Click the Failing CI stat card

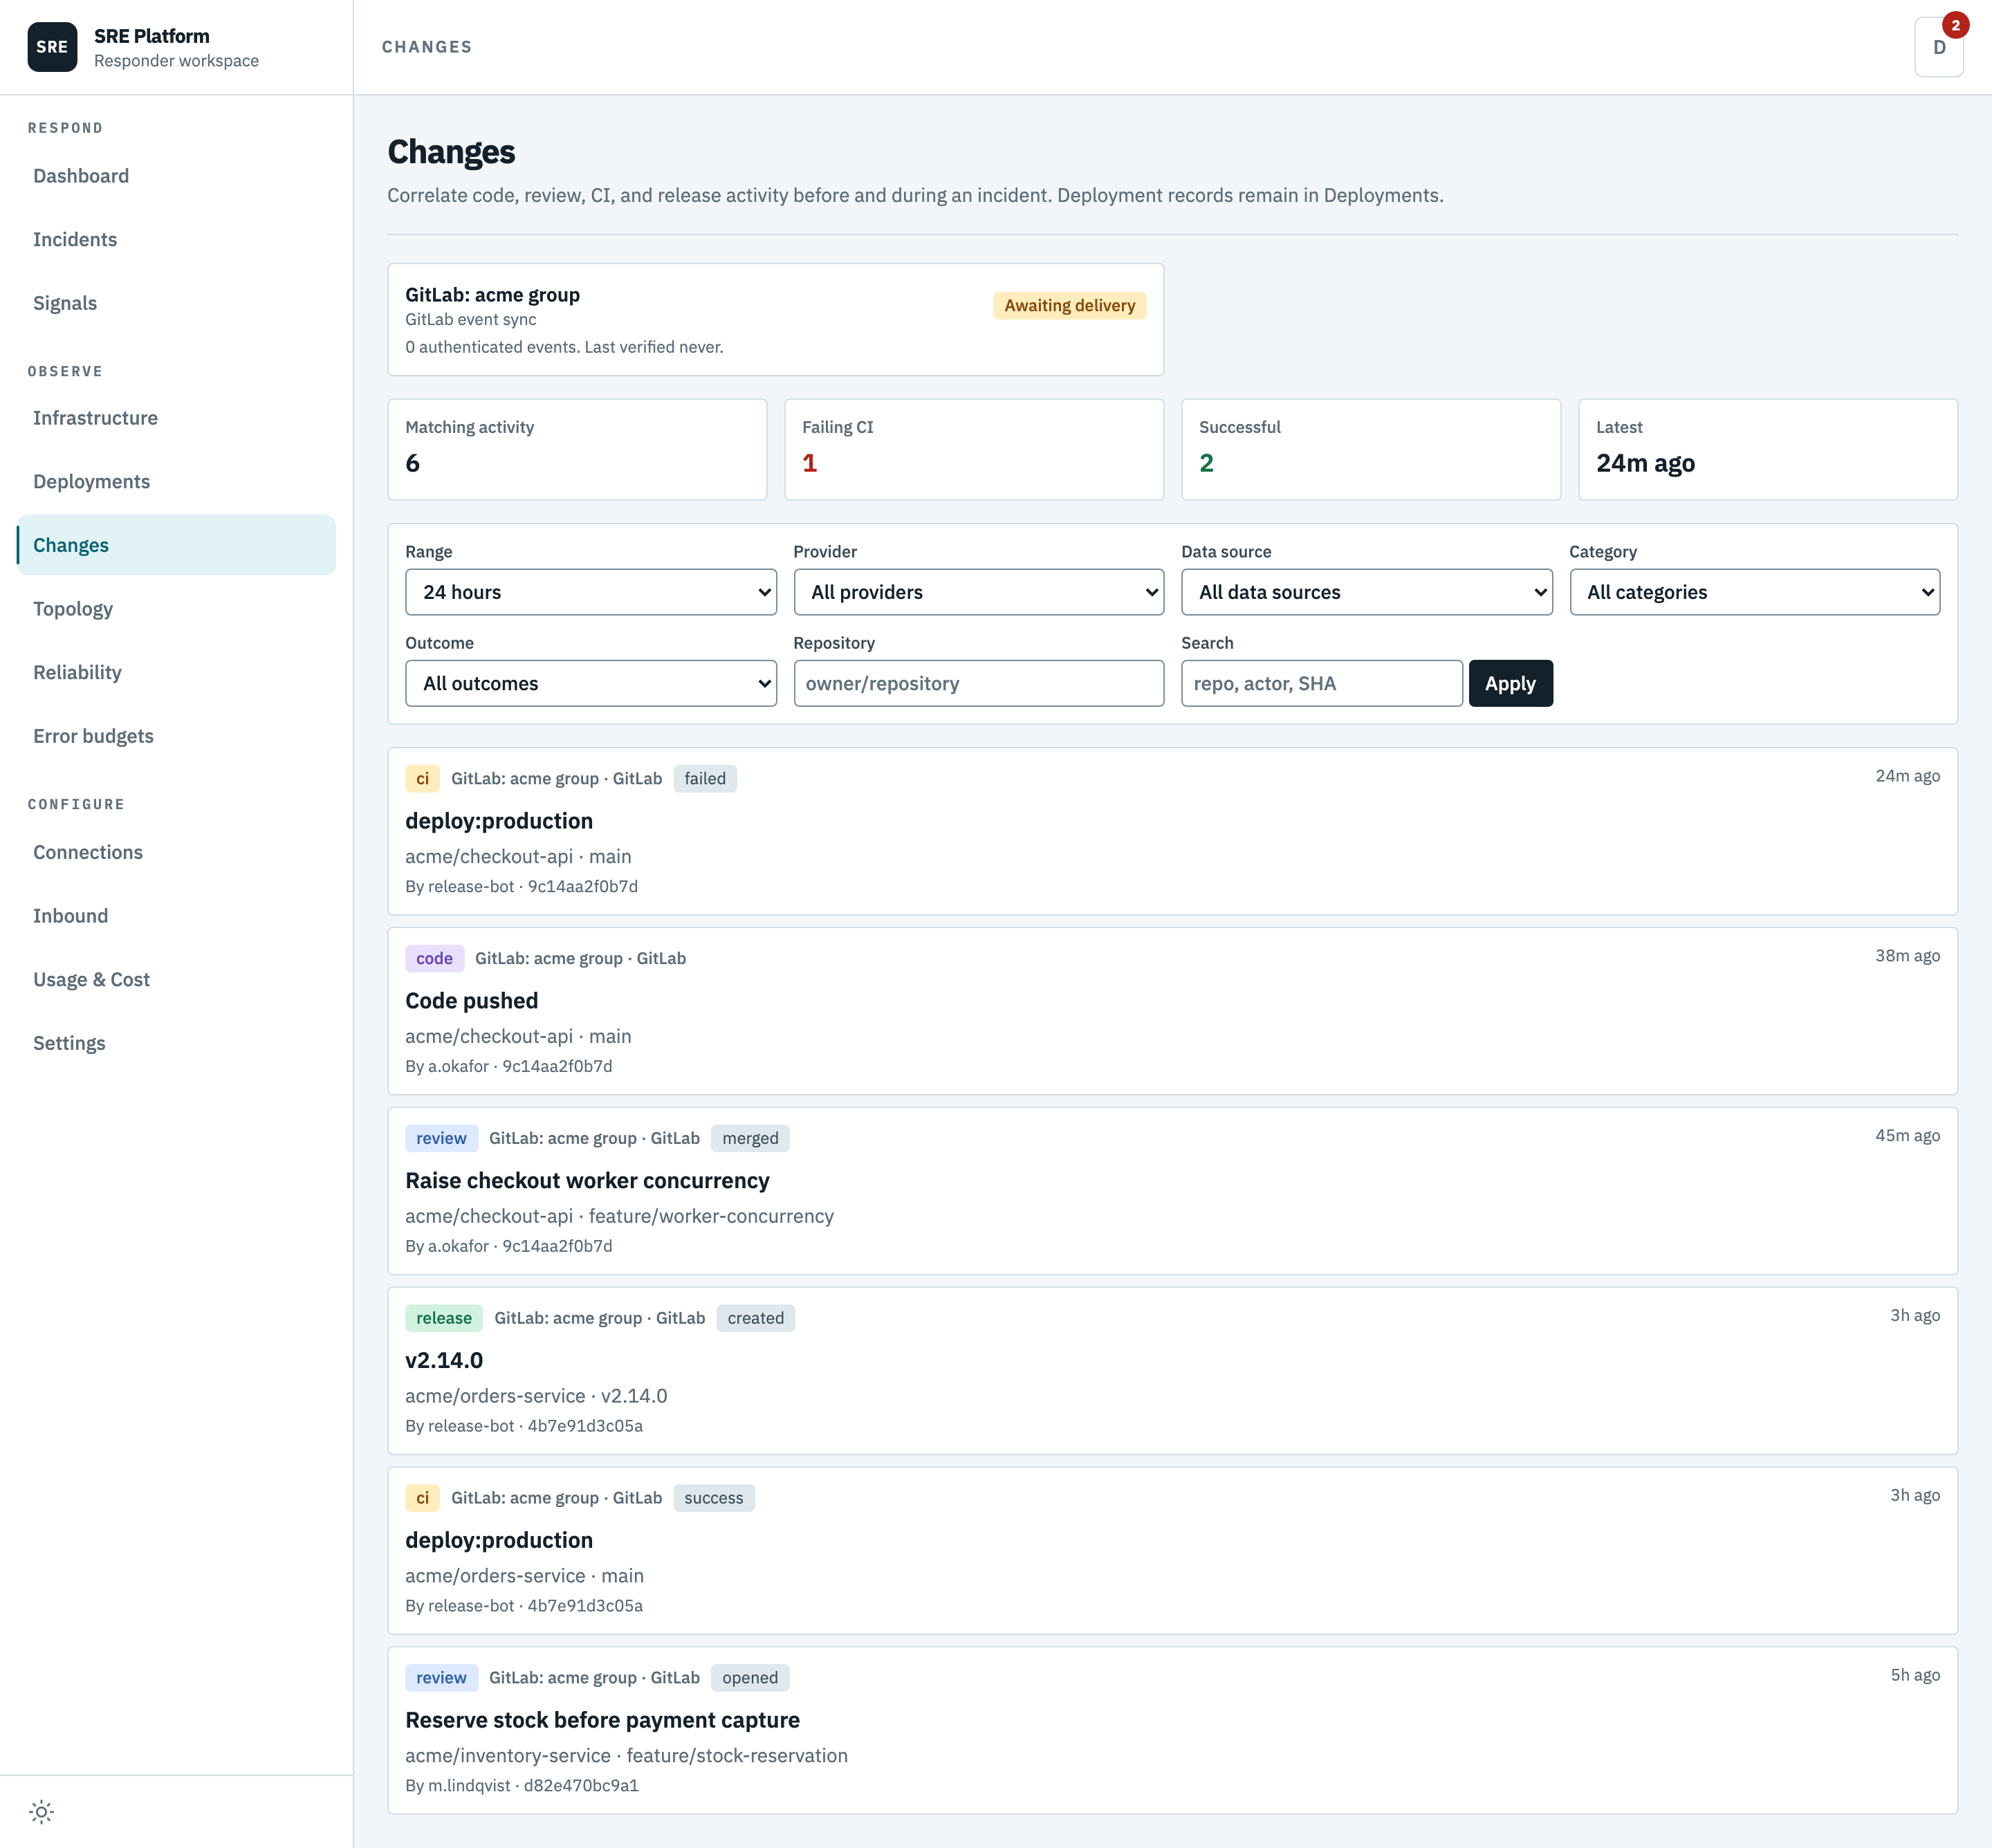[974, 450]
